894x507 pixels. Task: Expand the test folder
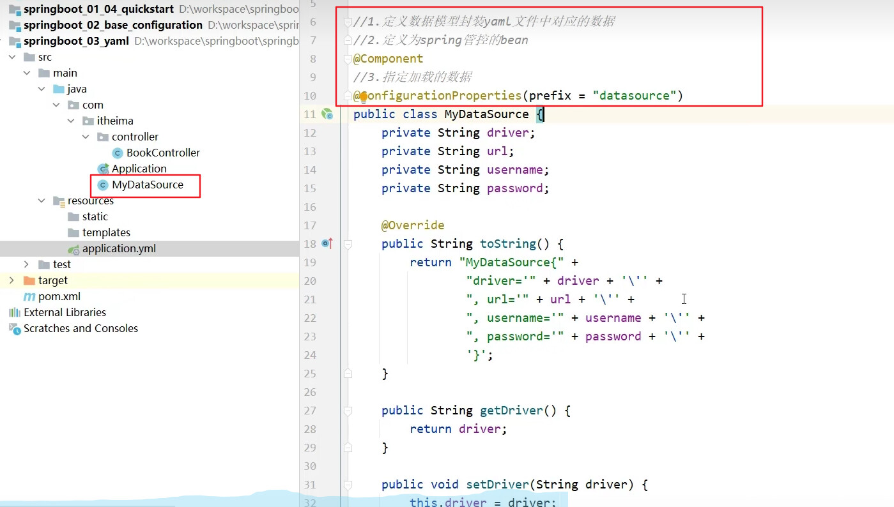pos(26,264)
